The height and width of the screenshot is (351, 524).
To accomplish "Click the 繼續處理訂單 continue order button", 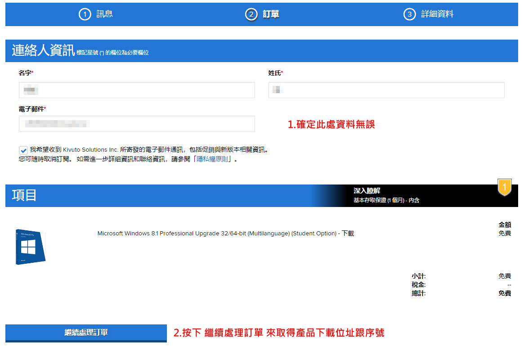I will tap(86, 333).
